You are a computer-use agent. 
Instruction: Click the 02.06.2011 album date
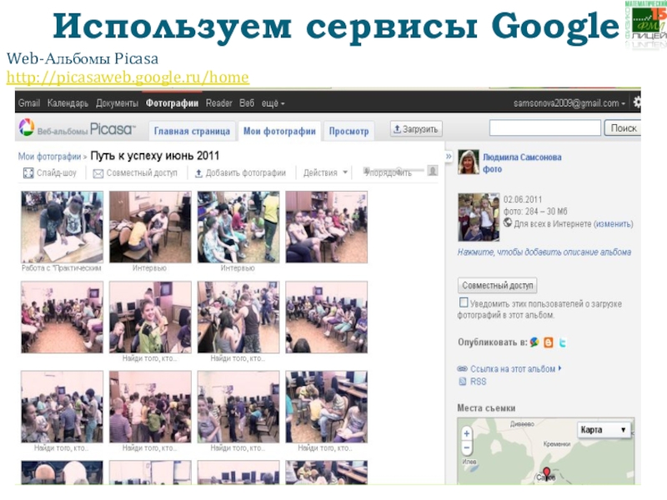coord(523,199)
